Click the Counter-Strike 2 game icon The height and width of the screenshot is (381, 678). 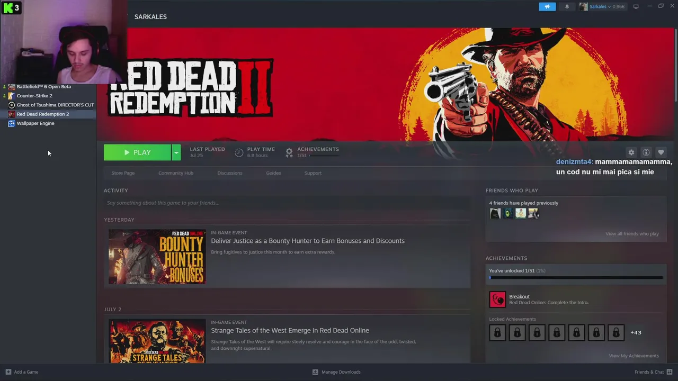click(12, 96)
